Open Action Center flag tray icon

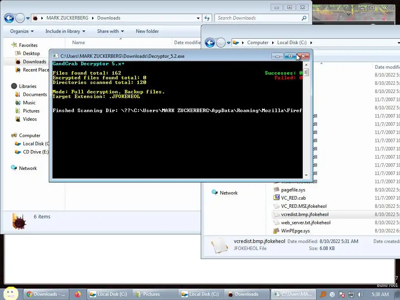click(x=341, y=295)
